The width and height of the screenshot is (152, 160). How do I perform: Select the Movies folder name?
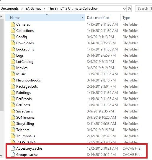point(22,68)
